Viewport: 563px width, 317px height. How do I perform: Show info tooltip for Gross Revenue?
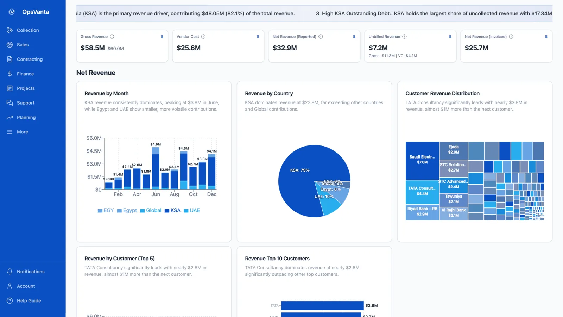pyautogui.click(x=112, y=37)
